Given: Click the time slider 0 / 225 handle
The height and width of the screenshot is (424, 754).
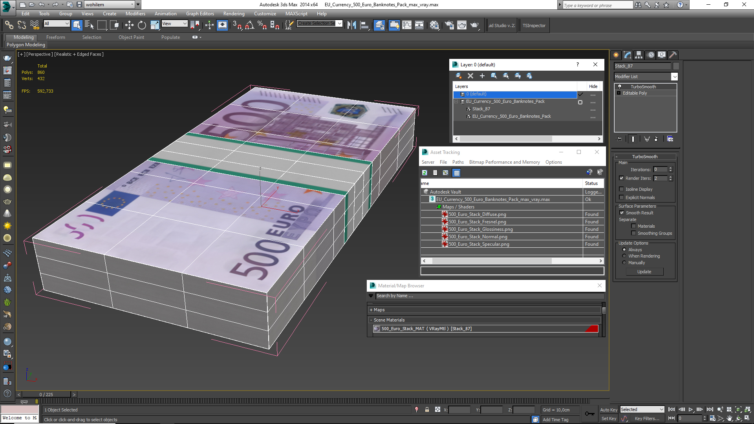Looking at the screenshot, I should click(x=46, y=395).
